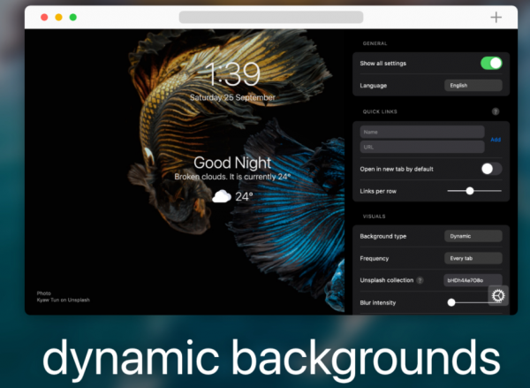
Task: Click the Unsplash collection ID field
Action: pos(473,280)
